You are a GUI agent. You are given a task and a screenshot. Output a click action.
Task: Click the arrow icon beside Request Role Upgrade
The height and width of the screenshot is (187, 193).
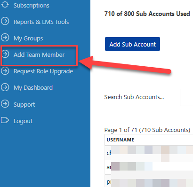point(5,70)
